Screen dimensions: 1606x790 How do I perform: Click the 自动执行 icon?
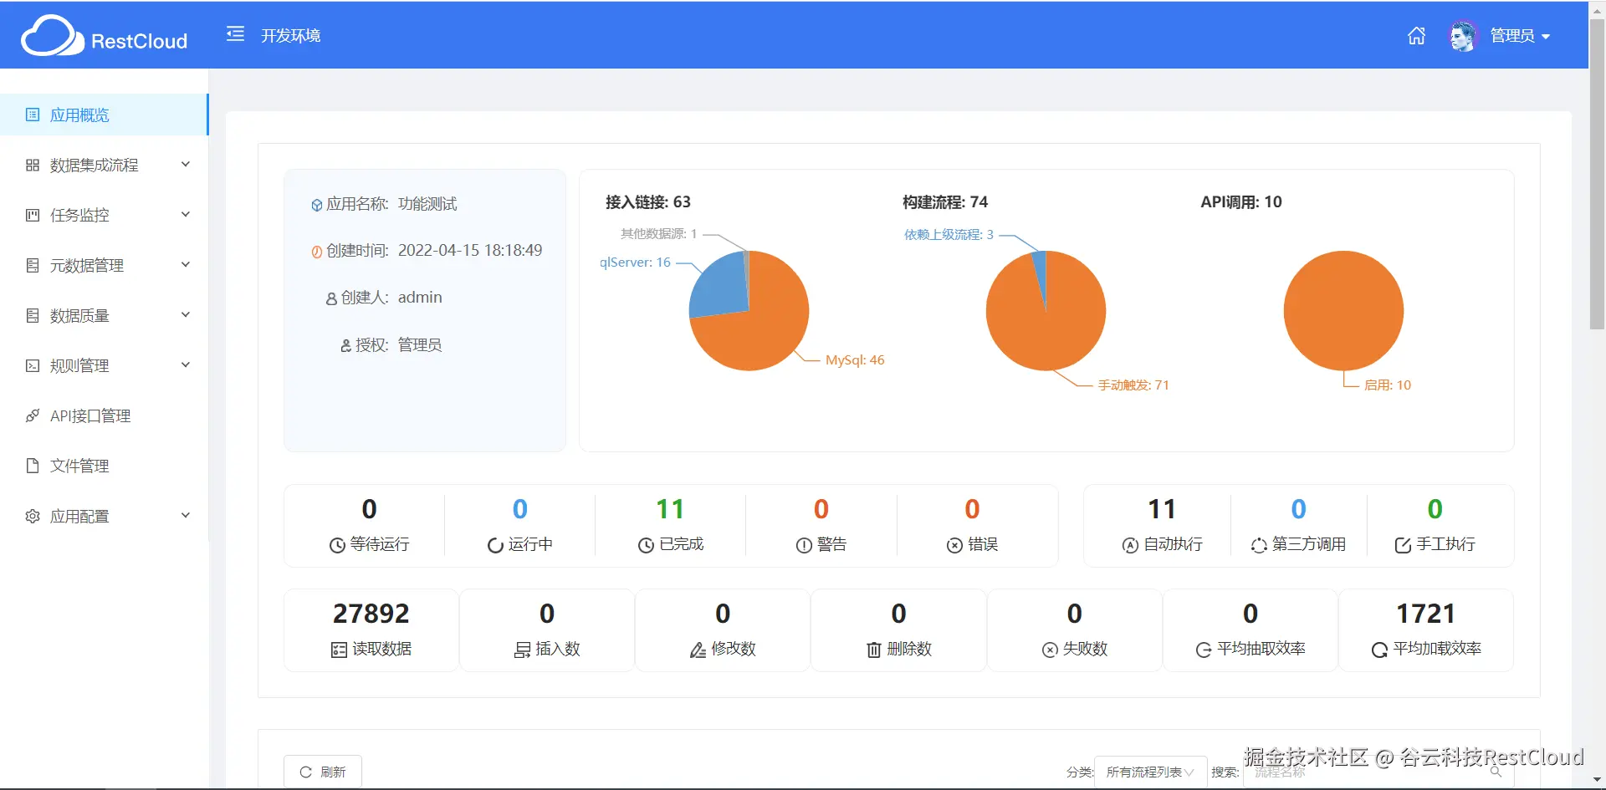click(x=1130, y=545)
